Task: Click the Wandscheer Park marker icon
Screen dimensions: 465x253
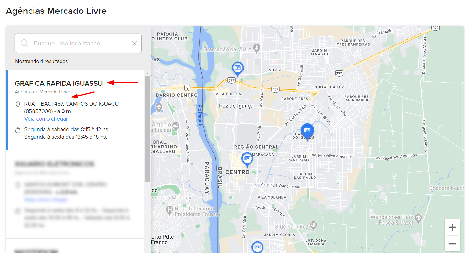Action: [x=418, y=217]
